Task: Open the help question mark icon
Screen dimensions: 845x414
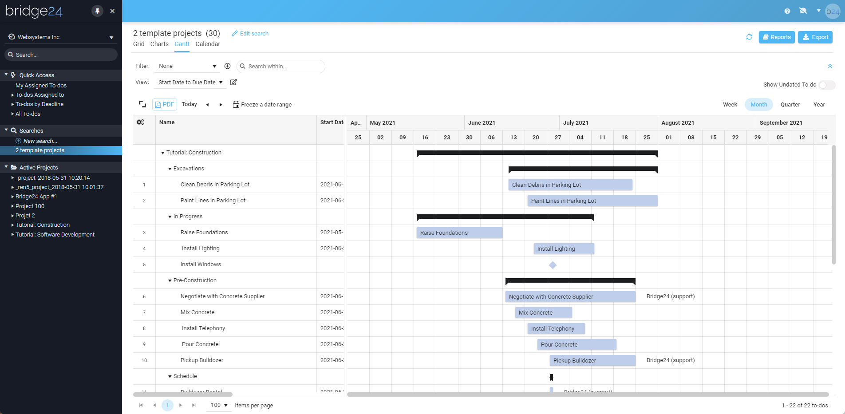Action: click(787, 11)
